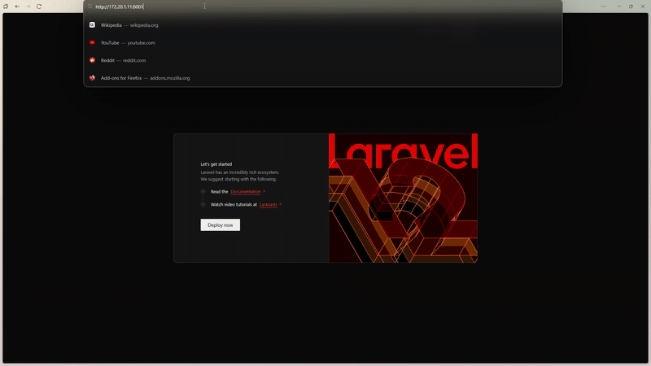Reload the current page
The height and width of the screenshot is (366, 651).
click(38, 7)
